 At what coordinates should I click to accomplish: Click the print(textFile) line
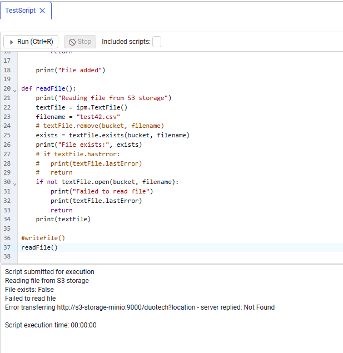point(63,219)
